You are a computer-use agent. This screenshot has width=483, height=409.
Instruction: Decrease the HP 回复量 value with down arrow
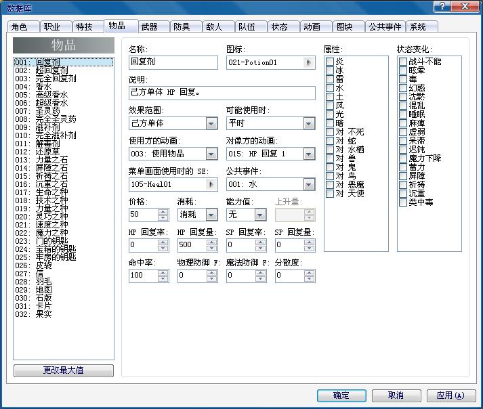(211, 249)
